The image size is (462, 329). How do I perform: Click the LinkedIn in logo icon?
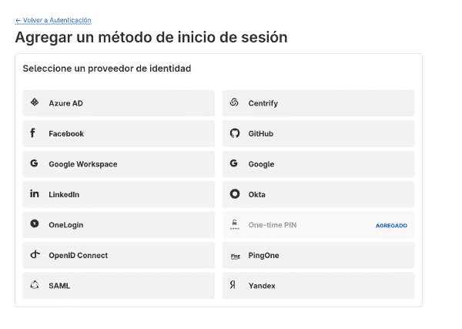[x=35, y=193]
